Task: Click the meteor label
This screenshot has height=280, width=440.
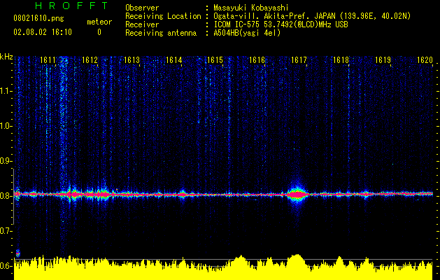Action: tap(99, 22)
